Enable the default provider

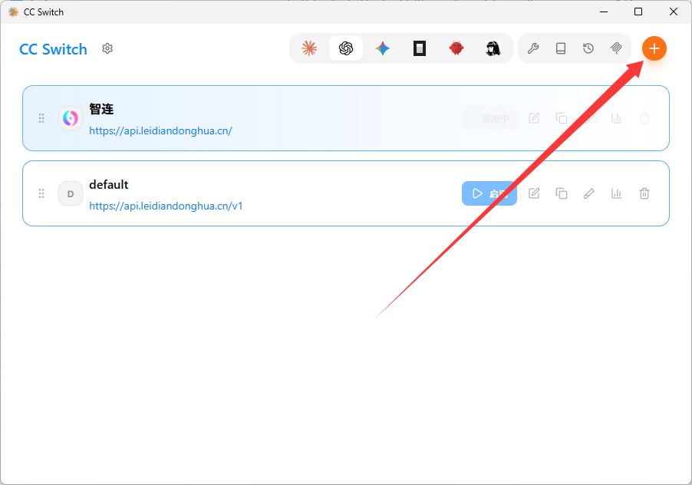pos(489,193)
